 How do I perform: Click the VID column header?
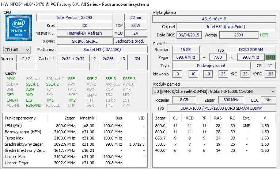coord(141,118)
